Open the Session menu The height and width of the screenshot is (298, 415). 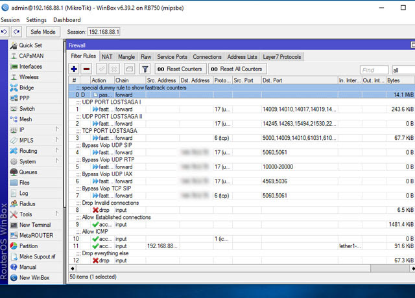pyautogui.click(x=10, y=20)
